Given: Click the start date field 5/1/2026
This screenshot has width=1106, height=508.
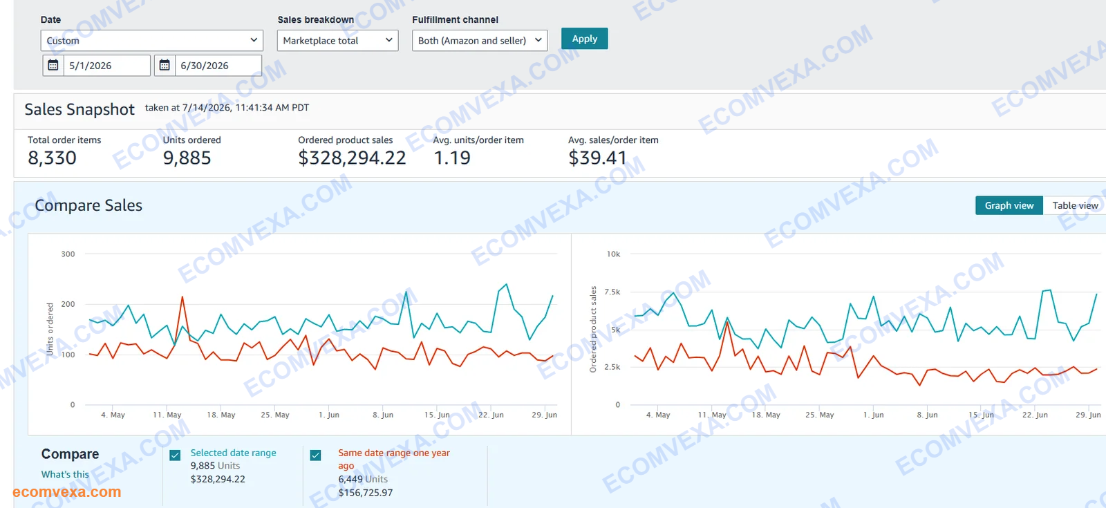Looking at the screenshot, I should click(107, 66).
